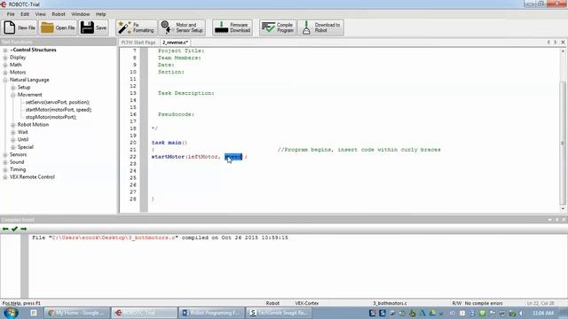This screenshot has height=319, width=568.
Task: Click the editor scrollbar down arrow
Action: point(563,209)
